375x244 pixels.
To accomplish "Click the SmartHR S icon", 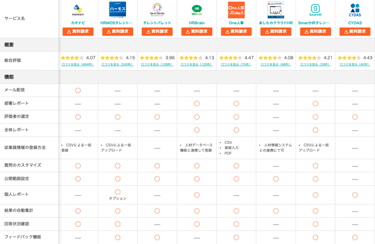I will click(x=315, y=8).
